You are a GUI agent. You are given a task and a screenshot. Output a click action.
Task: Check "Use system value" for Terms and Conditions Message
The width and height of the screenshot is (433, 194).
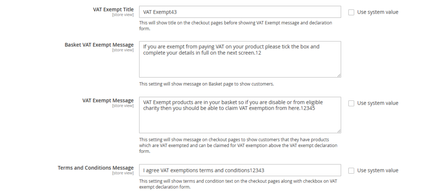tap(351, 170)
